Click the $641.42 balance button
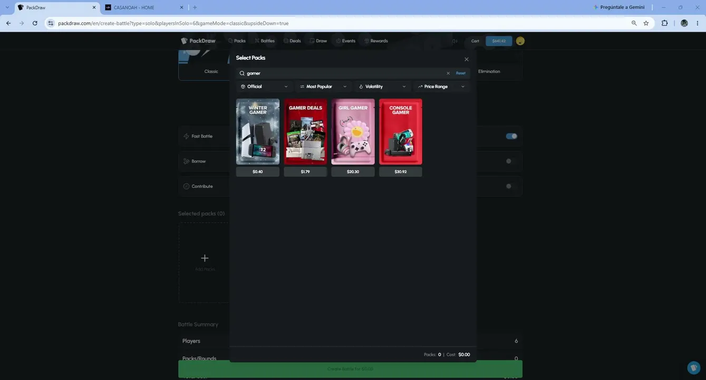 click(x=499, y=41)
